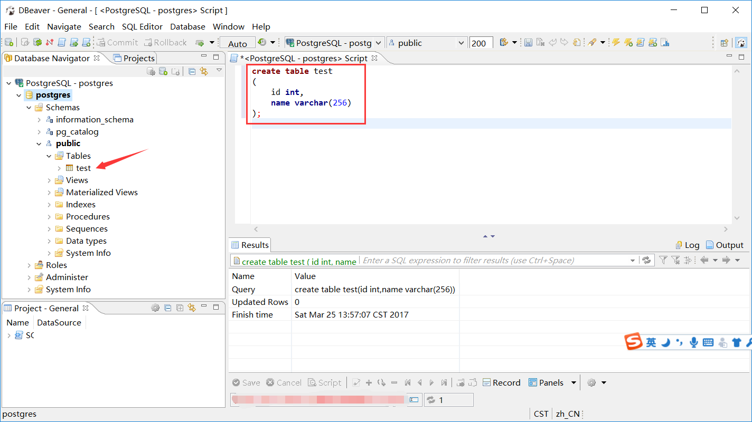Click the New Connection toolbar icon

click(x=9, y=42)
